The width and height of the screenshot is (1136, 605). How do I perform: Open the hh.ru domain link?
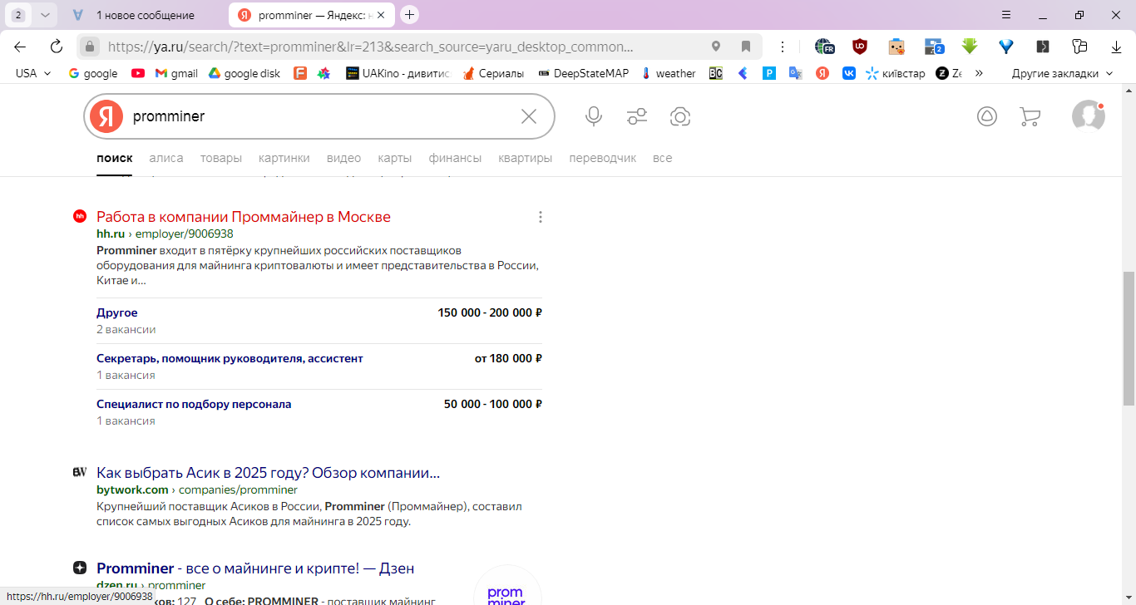(111, 234)
